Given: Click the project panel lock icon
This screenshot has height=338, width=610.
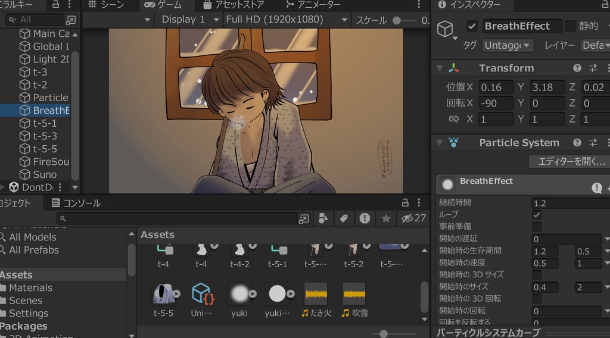Looking at the screenshot, I should coord(405,202).
